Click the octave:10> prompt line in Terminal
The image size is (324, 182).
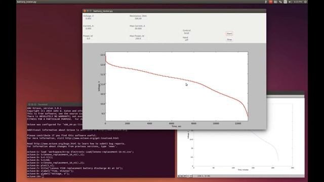tap(35, 176)
